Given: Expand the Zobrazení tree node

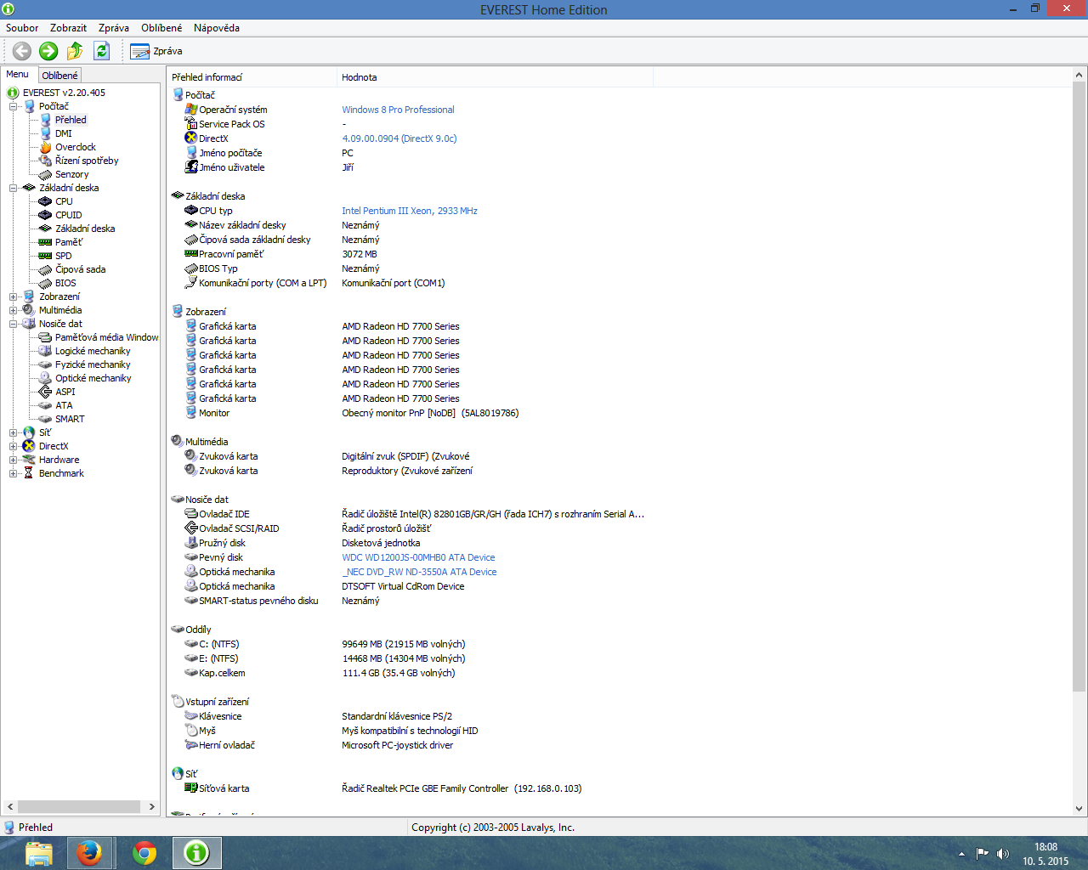Looking at the screenshot, I should 14,297.
